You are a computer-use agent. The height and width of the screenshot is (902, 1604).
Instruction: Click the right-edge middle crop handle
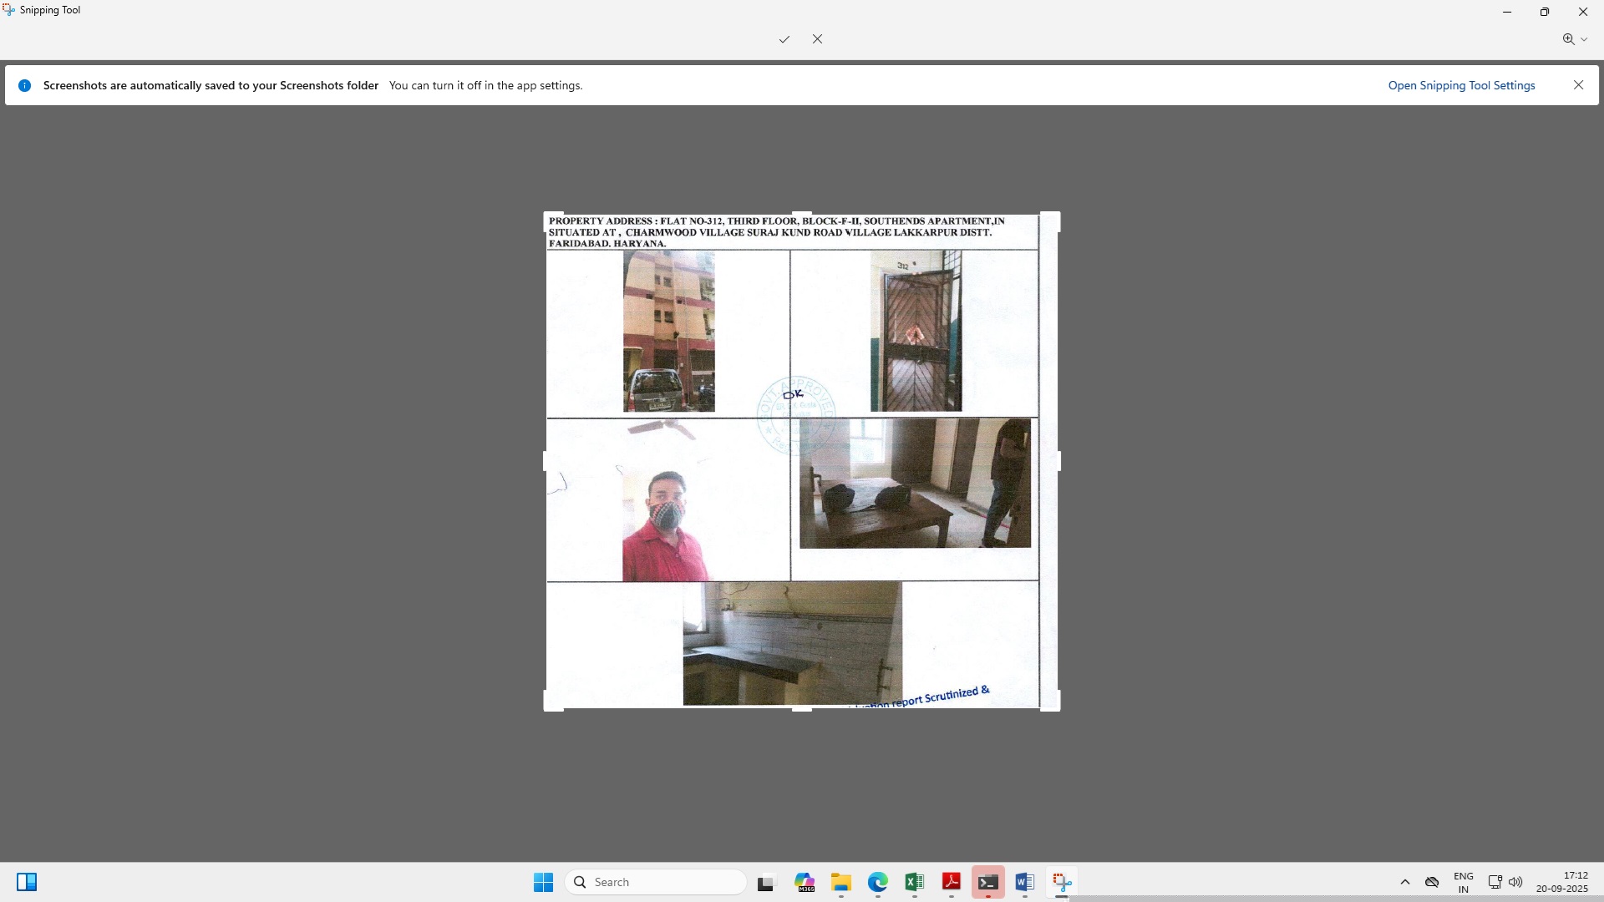pos(1058,461)
